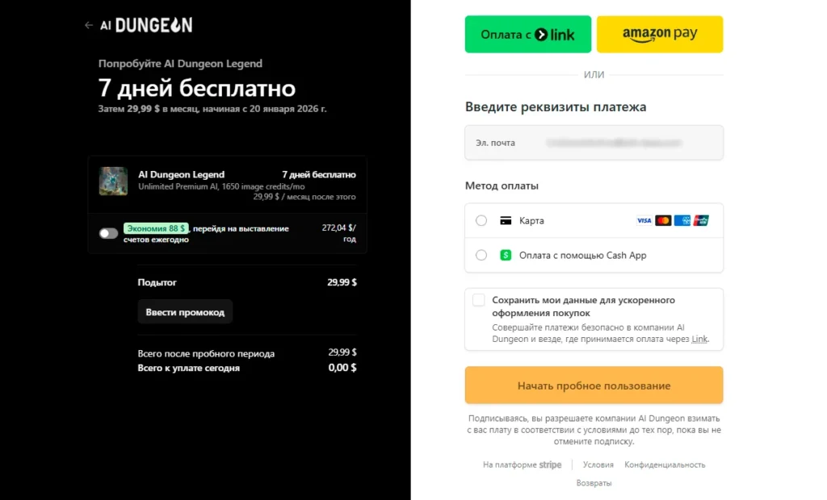Viewport: 827px width, 500px height.
Task: Open the AI Dungeon Legend product thumbnail
Action: (x=113, y=181)
